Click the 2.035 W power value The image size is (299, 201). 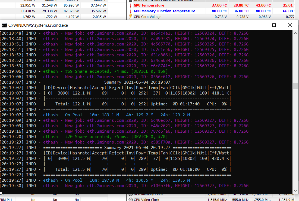99,17
